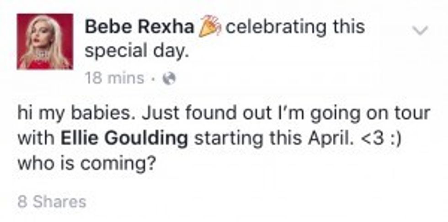Open the tagged Ellie Goulding link
The image size is (448, 222).
point(124,139)
